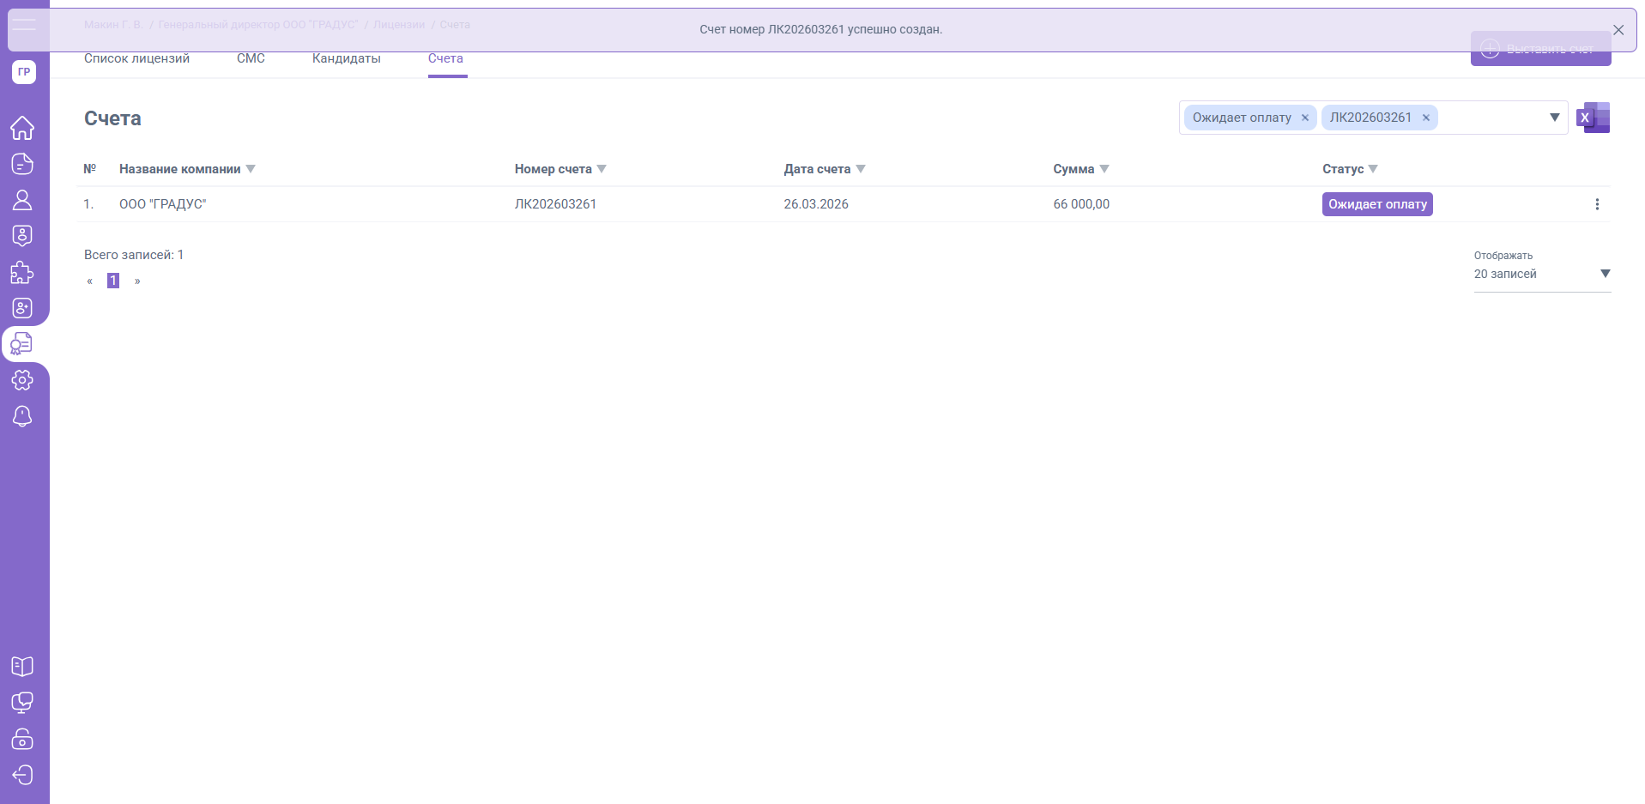This screenshot has width=1645, height=804.
Task: Switch to 'Список лицензий' tab
Action: coord(136,58)
